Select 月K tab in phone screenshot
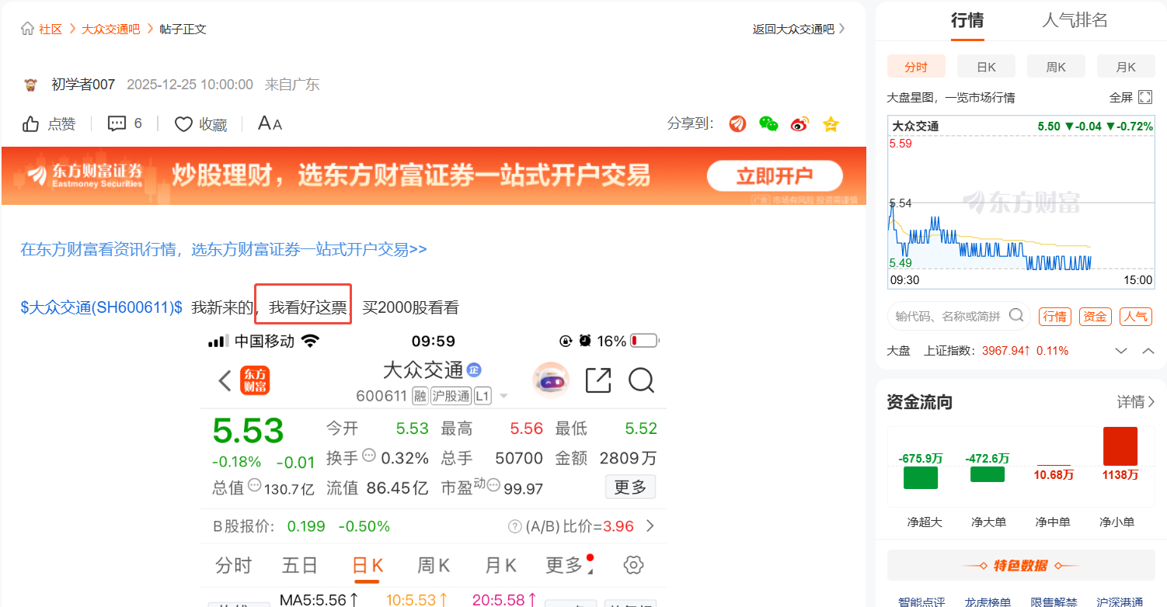This screenshot has height=607, width=1167. (500, 565)
